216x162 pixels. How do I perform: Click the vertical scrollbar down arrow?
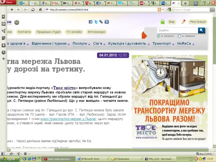(x=214, y=146)
